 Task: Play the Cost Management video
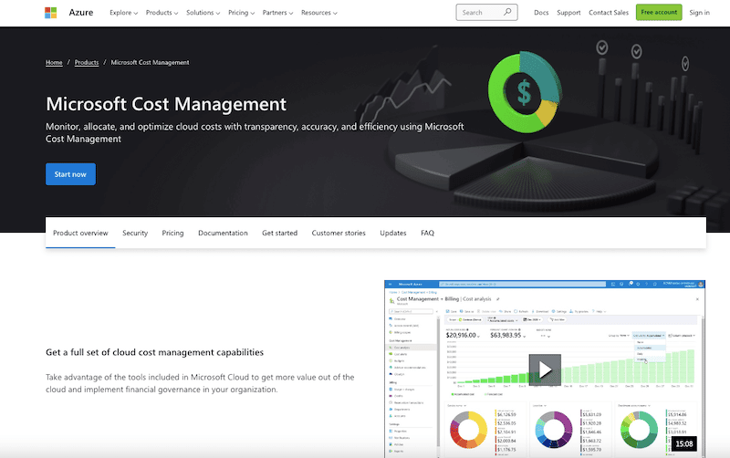point(545,370)
